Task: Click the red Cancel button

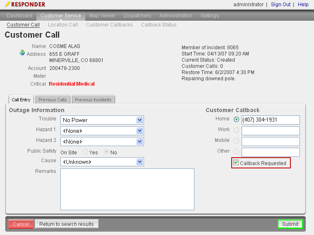Action: click(21, 224)
